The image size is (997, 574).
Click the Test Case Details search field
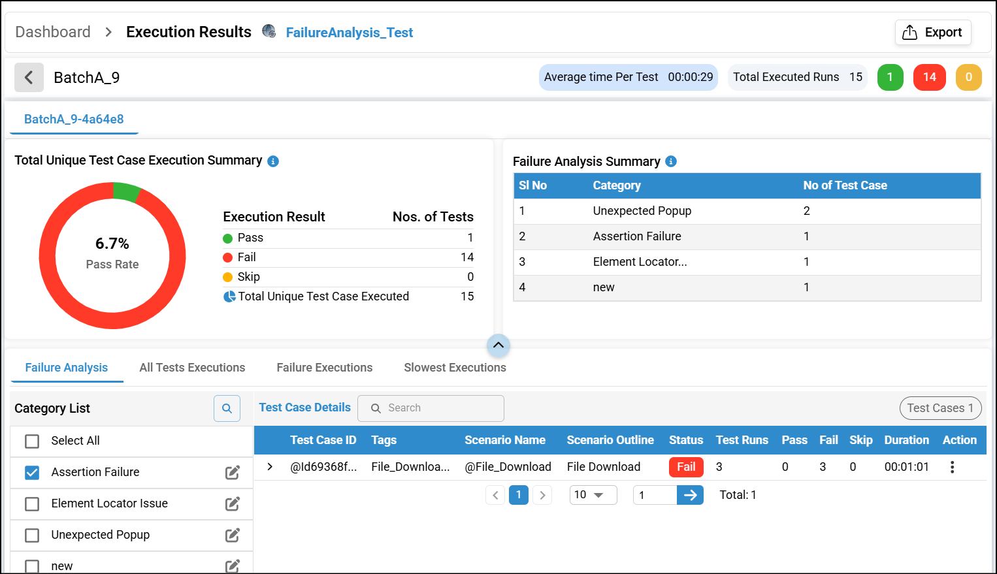431,408
